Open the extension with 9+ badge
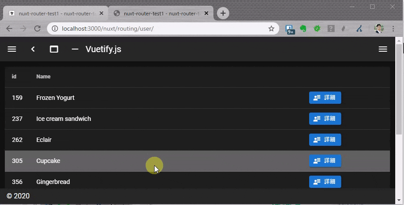The height and width of the screenshot is (205, 404). point(290,29)
